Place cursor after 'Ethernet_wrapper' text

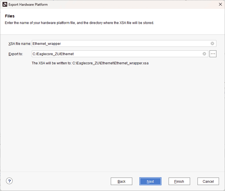pos(61,44)
